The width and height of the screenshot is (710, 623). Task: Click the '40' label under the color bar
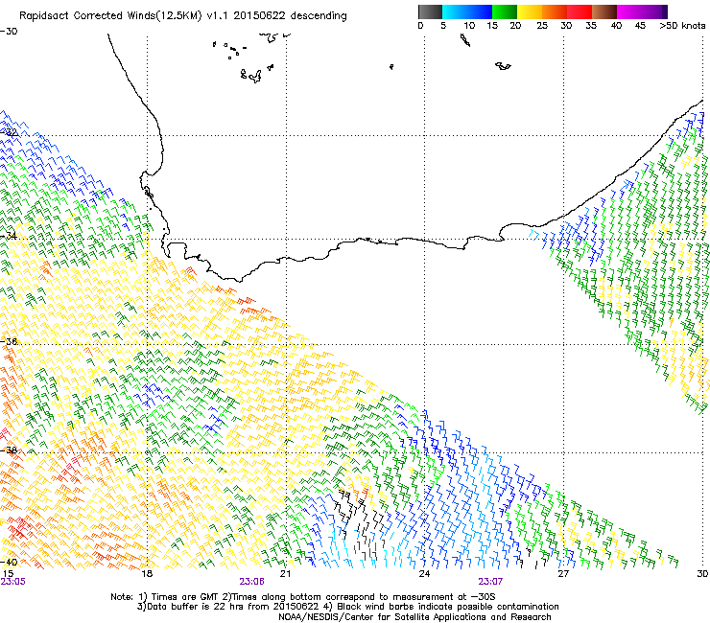(616, 26)
